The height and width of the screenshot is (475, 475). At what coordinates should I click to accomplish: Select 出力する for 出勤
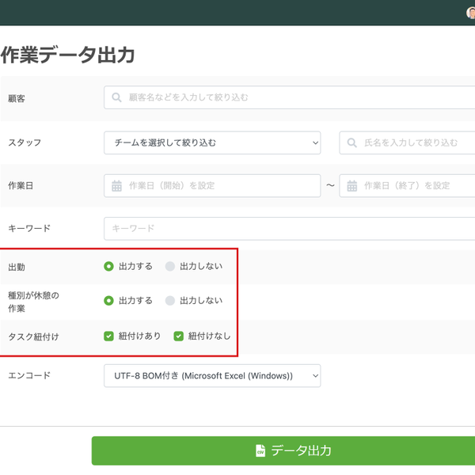[x=108, y=266]
